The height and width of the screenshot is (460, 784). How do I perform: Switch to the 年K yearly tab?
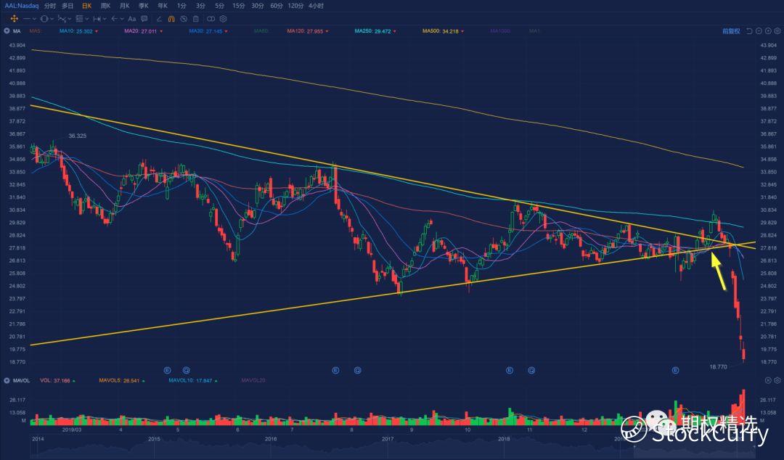pos(163,6)
